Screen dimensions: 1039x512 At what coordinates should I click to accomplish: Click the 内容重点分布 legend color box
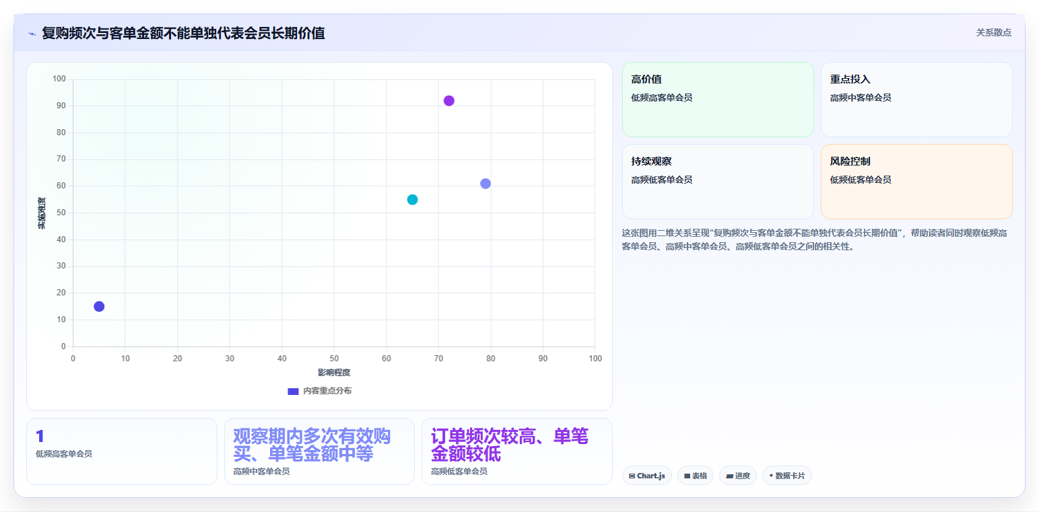(293, 391)
